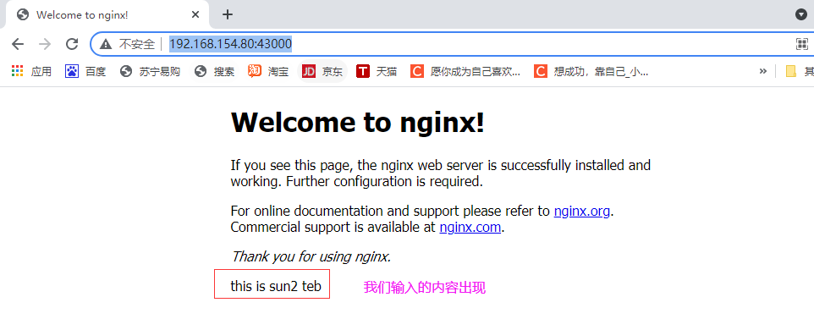The height and width of the screenshot is (330, 814).
Task: Select the Welcome to nginx! tab
Action: tap(107, 14)
